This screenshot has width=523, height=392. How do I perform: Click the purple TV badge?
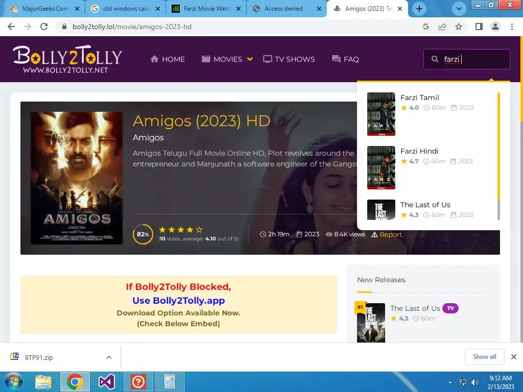click(x=450, y=308)
